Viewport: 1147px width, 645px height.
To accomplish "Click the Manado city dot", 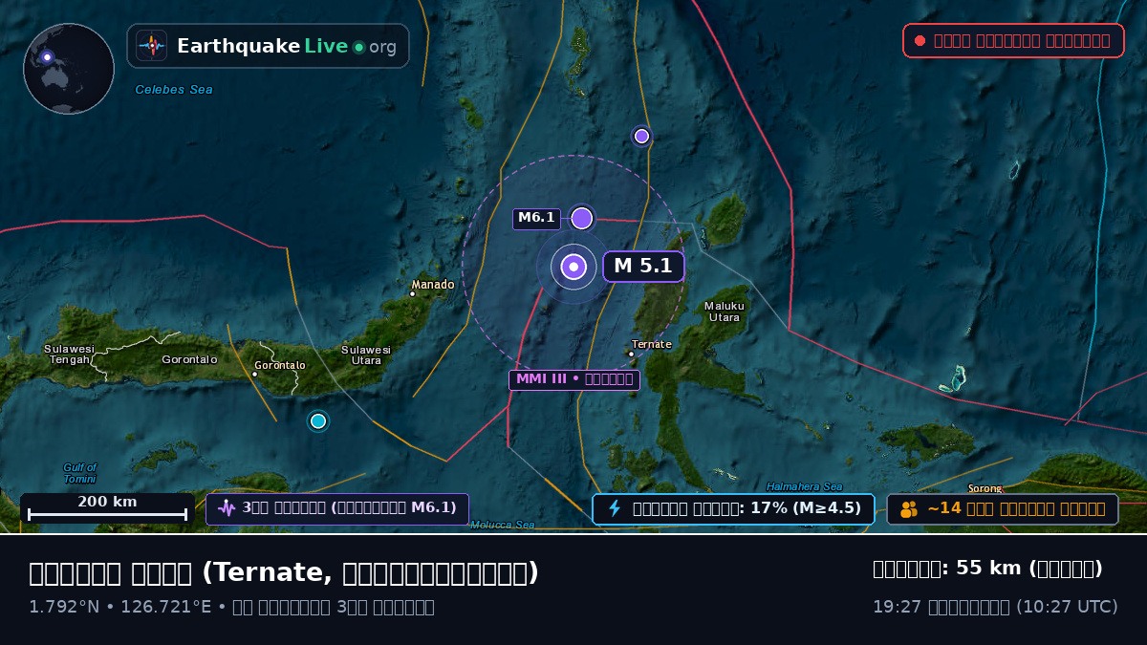I will point(413,294).
